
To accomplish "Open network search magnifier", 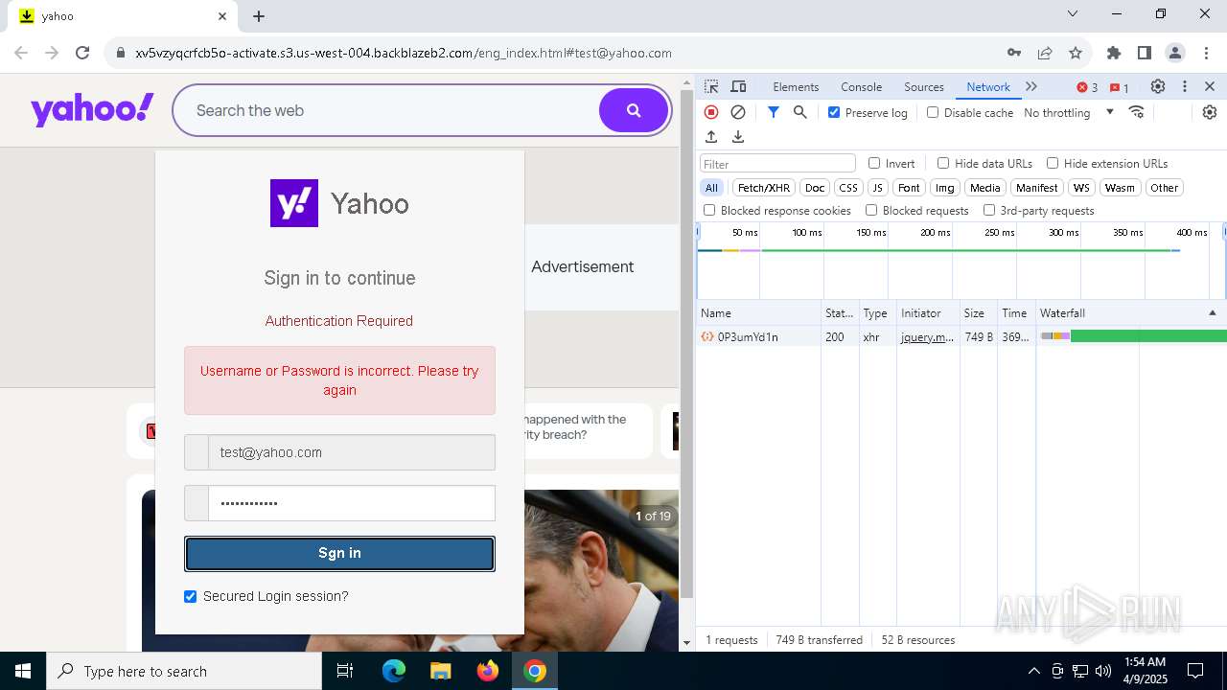I will 800,112.
